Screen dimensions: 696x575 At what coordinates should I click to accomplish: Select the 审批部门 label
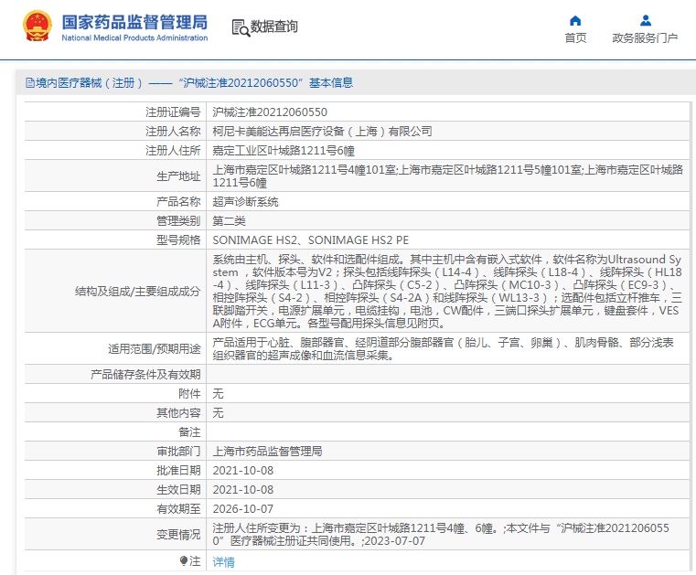tap(178, 452)
